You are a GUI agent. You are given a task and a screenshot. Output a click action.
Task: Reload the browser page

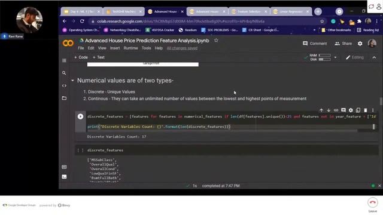pos(82,21)
